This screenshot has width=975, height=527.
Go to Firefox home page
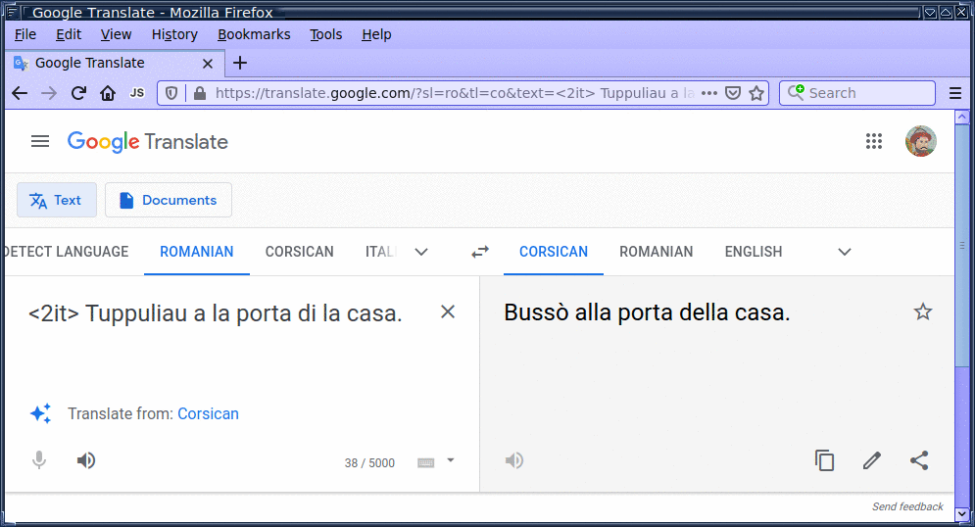click(x=108, y=93)
